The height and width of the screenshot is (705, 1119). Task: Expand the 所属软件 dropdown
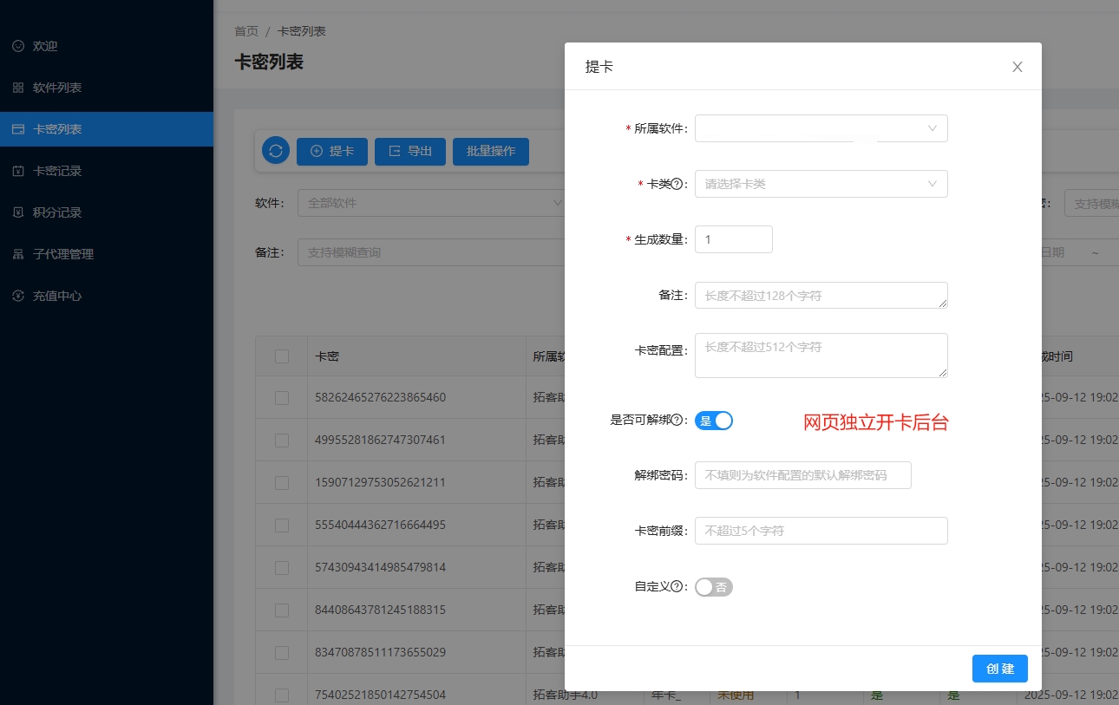821,128
